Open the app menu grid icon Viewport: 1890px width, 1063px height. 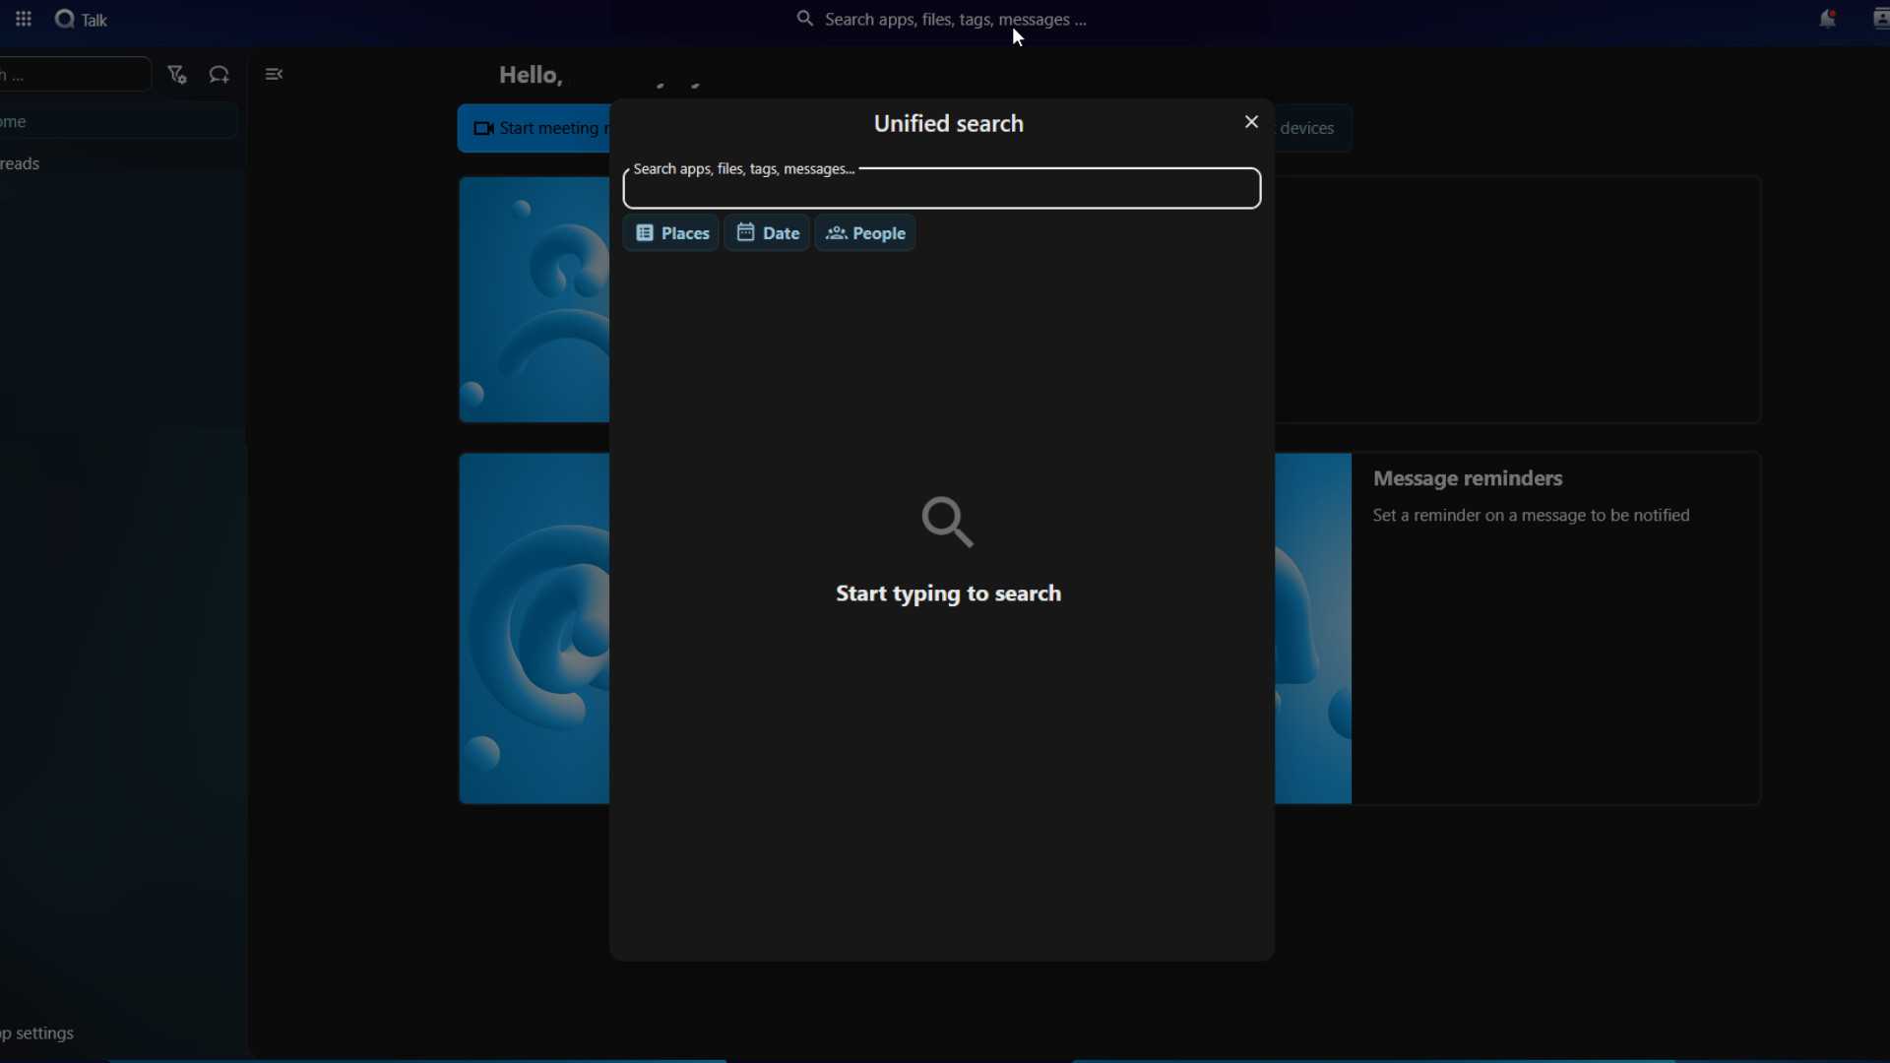(x=24, y=20)
